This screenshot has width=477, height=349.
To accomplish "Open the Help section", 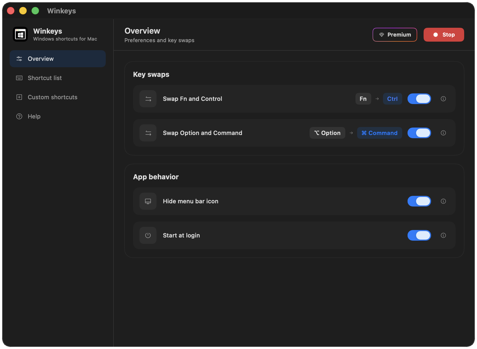I will pyautogui.click(x=58, y=116).
